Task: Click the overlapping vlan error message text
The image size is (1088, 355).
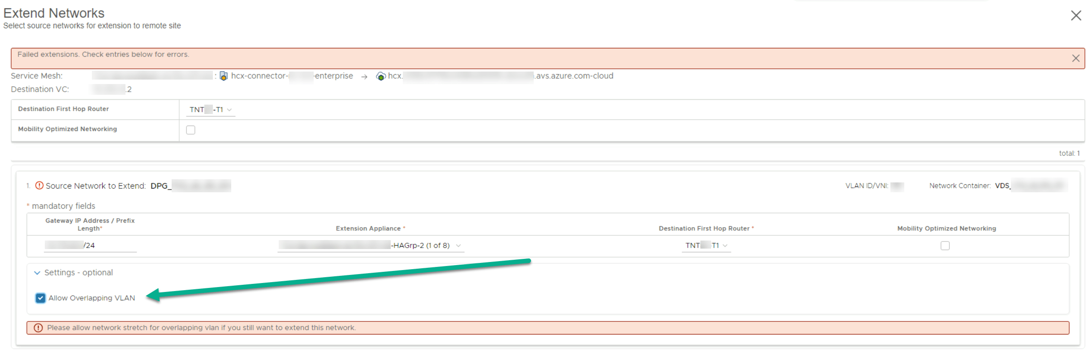Action: pyautogui.click(x=201, y=328)
